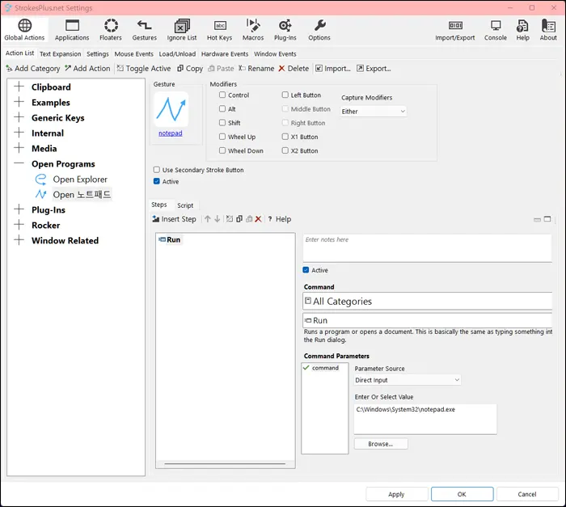Click Toggle Active in action toolbar
Viewport: 566px width, 507px height.
point(144,68)
